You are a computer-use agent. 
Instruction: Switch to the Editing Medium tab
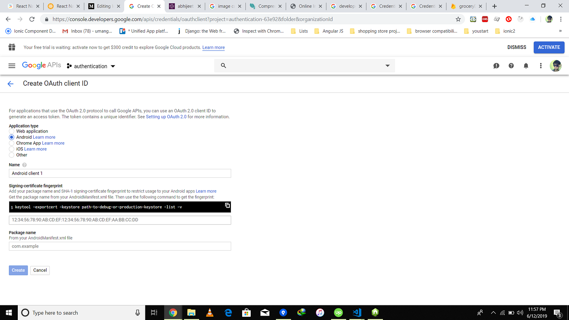[x=104, y=6]
